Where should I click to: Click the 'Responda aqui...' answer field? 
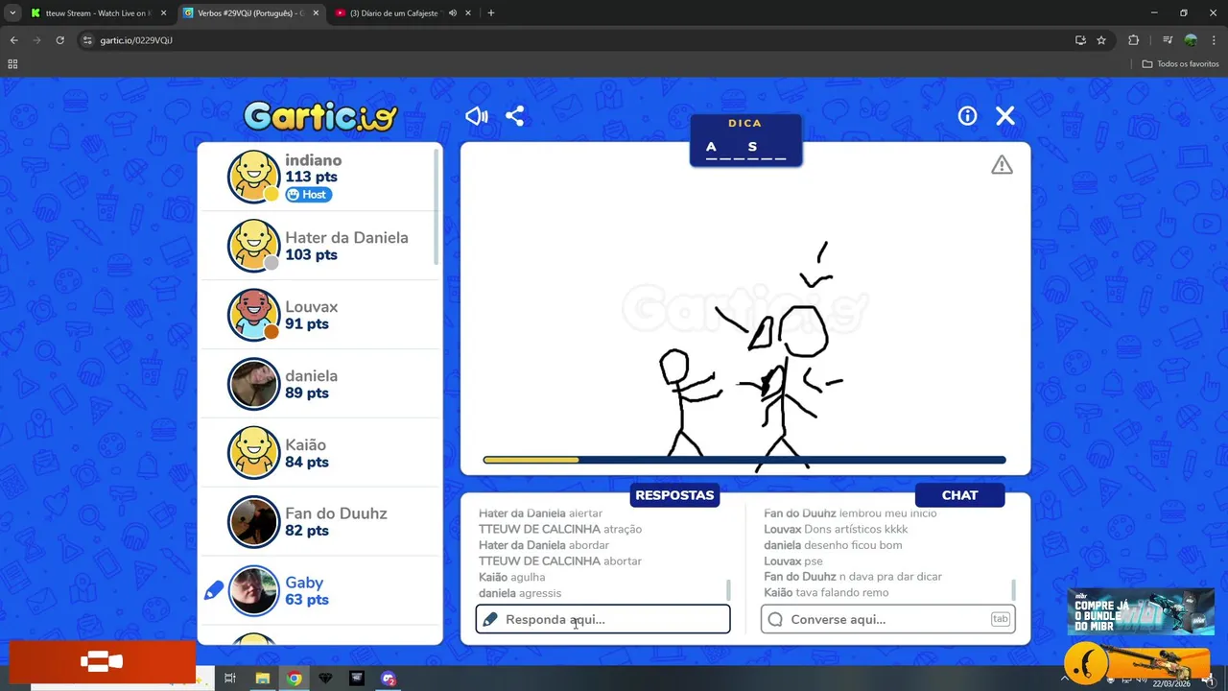click(602, 619)
